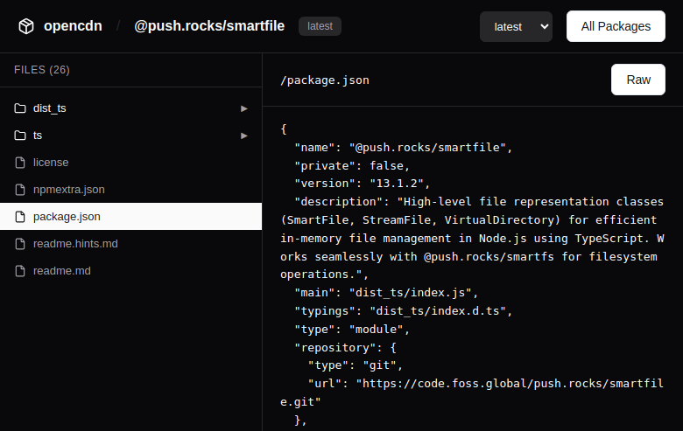Image resolution: width=683 pixels, height=431 pixels.
Task: Click the latest version badge
Action: click(320, 26)
